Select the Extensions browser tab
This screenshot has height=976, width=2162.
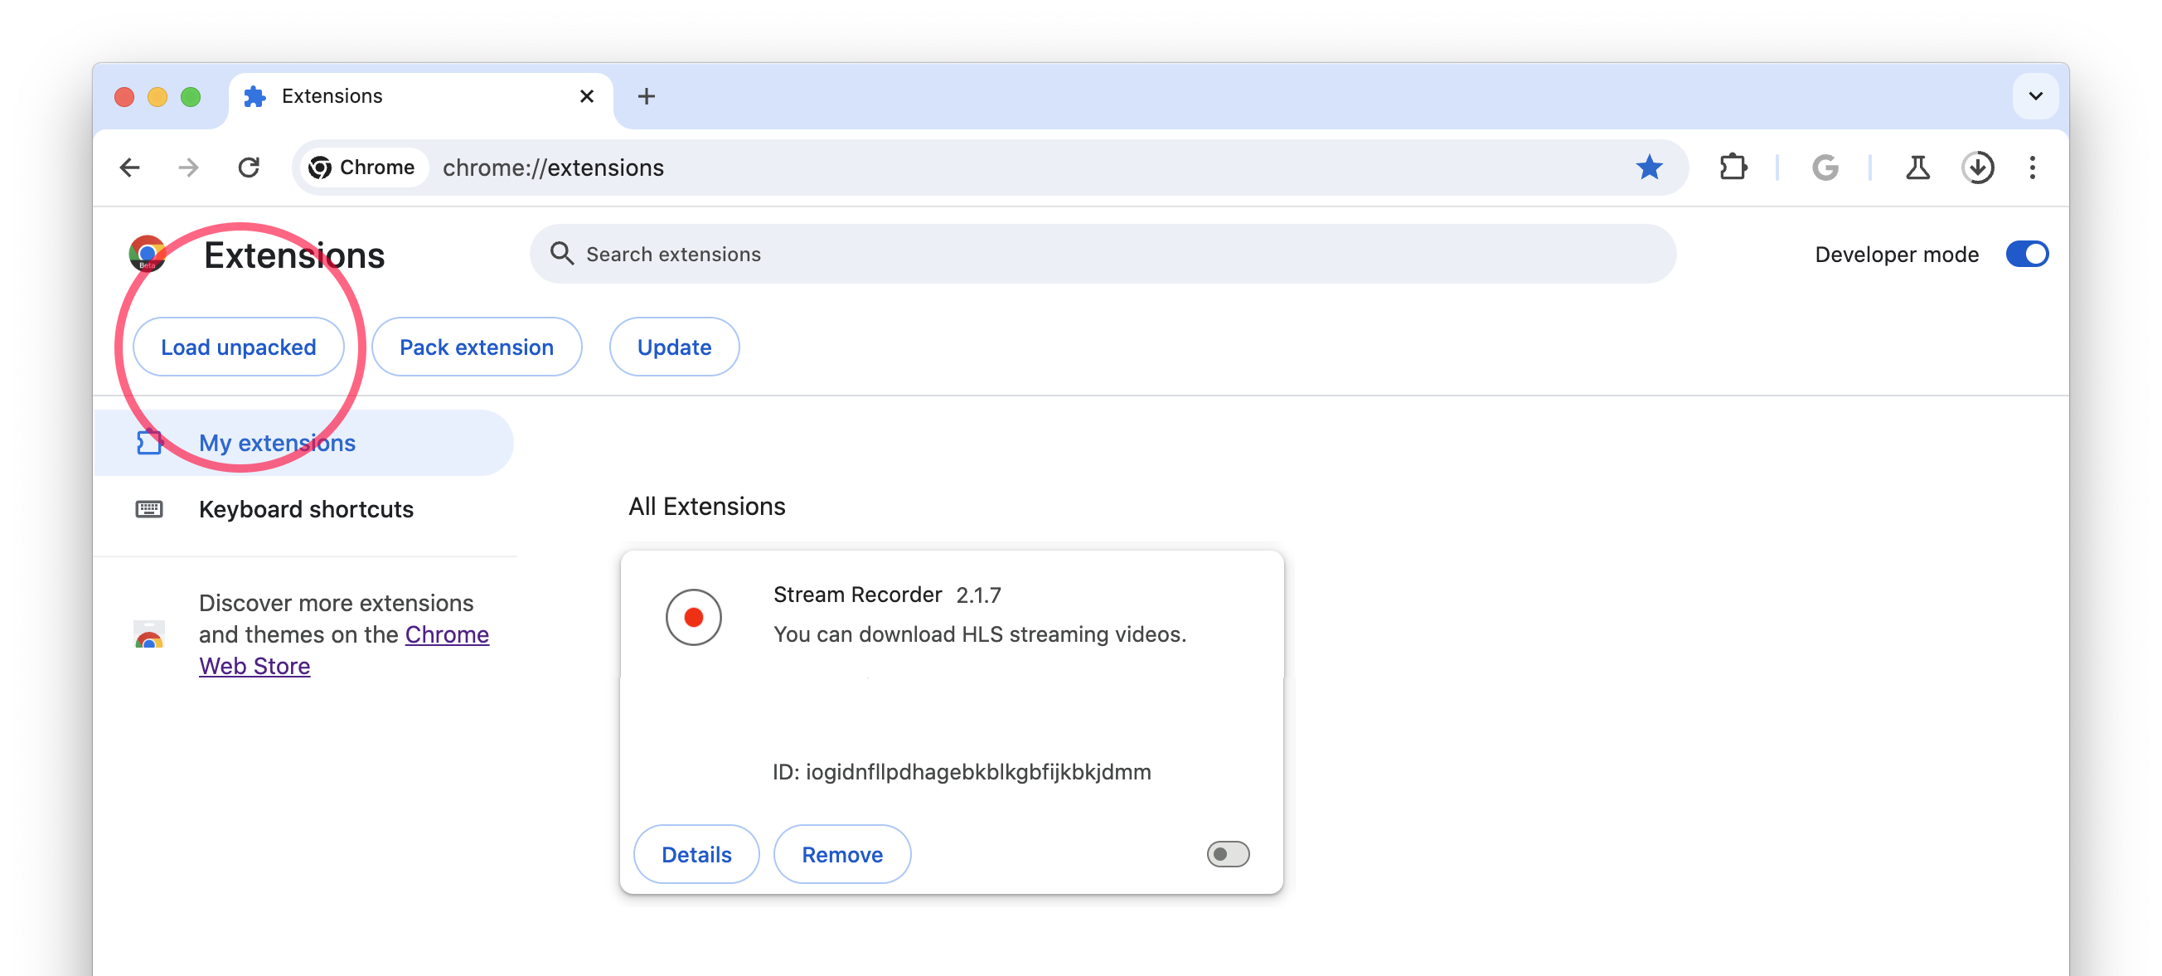pyautogui.click(x=419, y=96)
